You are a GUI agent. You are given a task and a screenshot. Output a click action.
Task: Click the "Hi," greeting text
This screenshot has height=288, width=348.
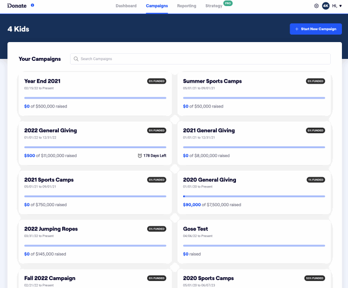pos(334,6)
